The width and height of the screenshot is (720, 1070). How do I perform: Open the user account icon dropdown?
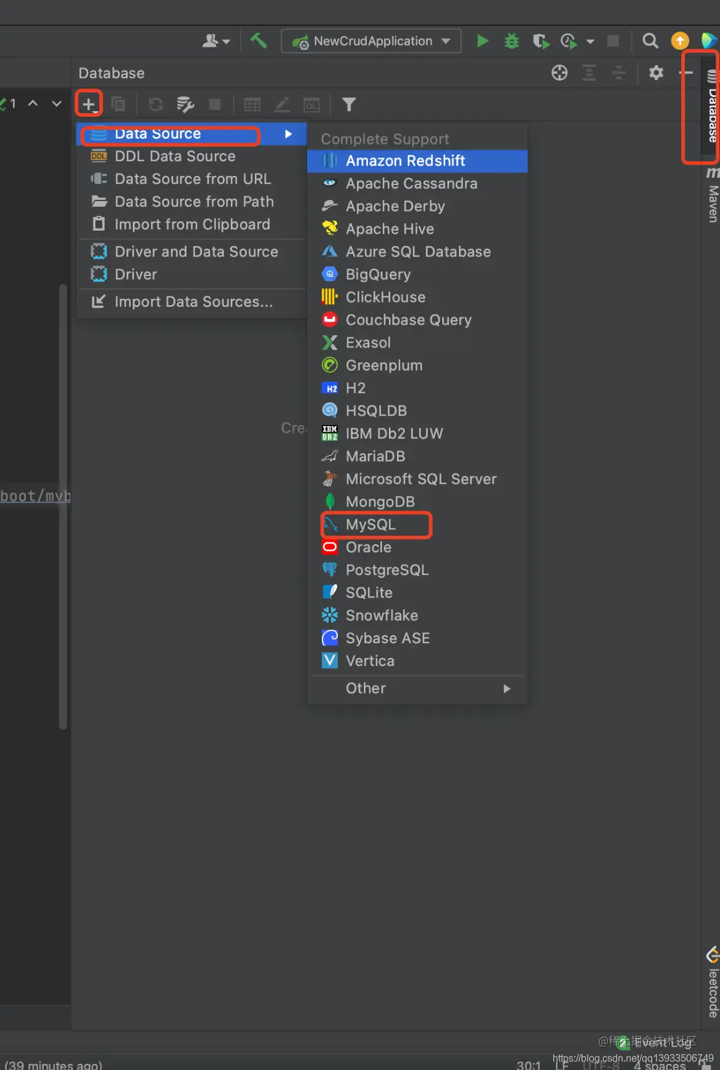click(215, 41)
